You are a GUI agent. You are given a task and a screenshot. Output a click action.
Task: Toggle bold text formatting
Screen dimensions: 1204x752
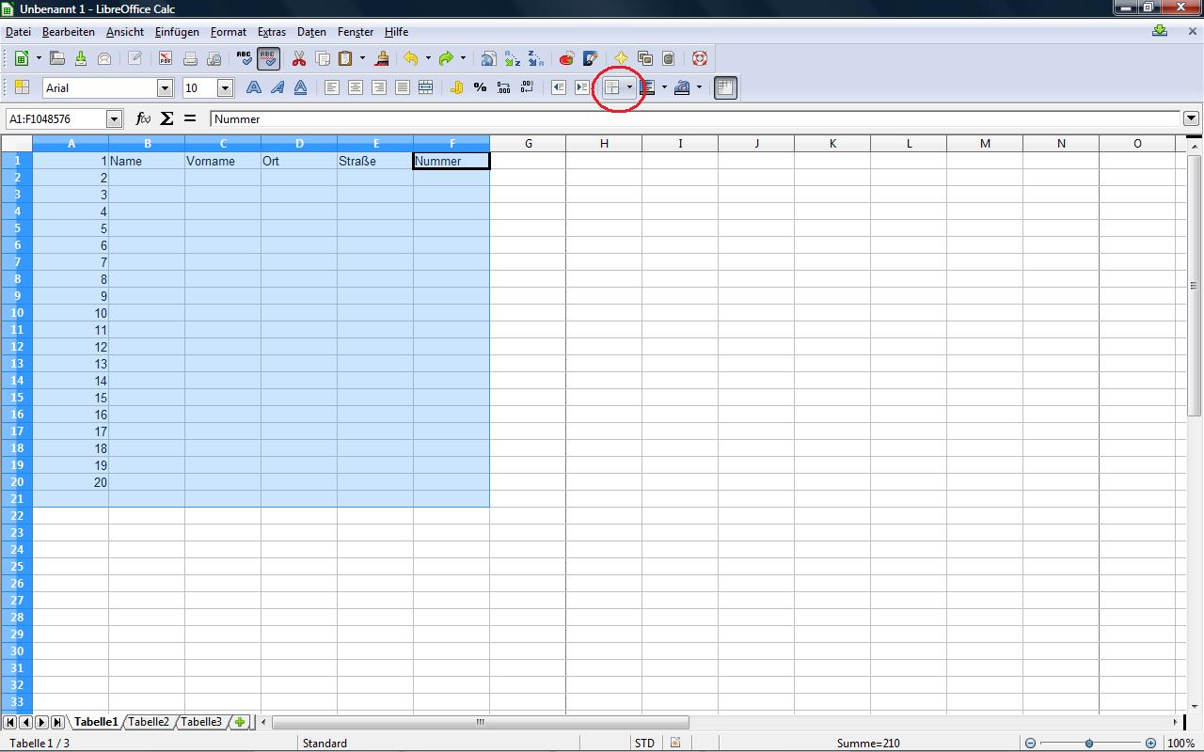(253, 87)
